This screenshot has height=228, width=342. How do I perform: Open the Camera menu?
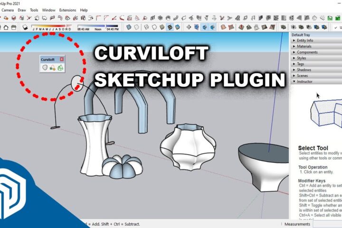8,10
